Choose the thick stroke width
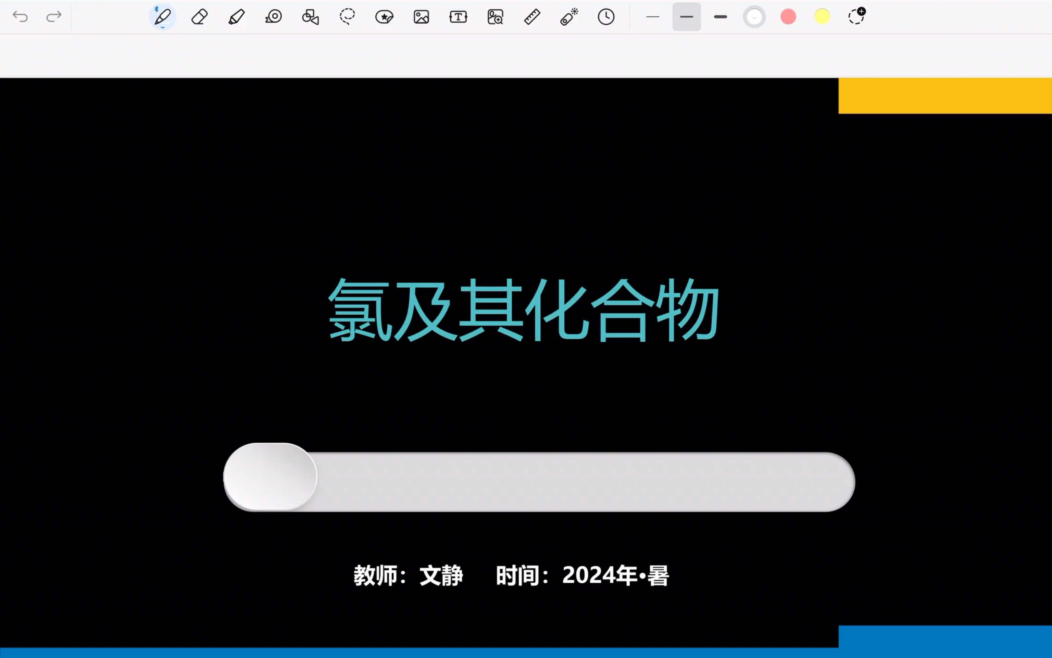 pos(721,17)
